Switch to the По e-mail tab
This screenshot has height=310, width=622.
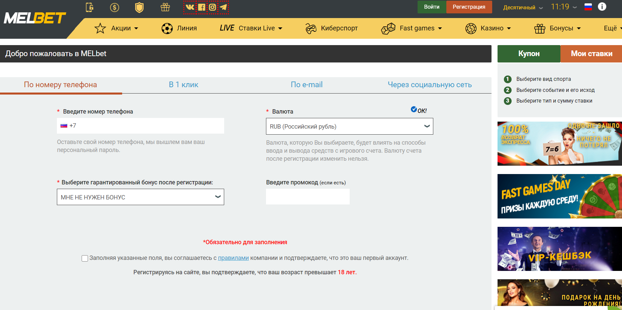point(306,85)
